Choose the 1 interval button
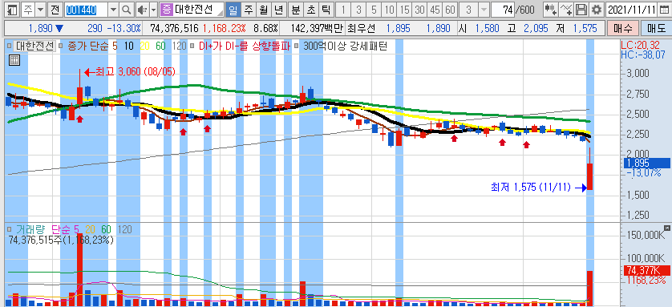The image size is (672, 307). [x=343, y=10]
